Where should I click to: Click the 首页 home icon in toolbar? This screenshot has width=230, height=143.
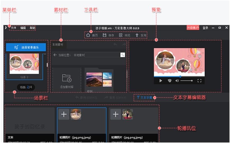click(x=88, y=35)
